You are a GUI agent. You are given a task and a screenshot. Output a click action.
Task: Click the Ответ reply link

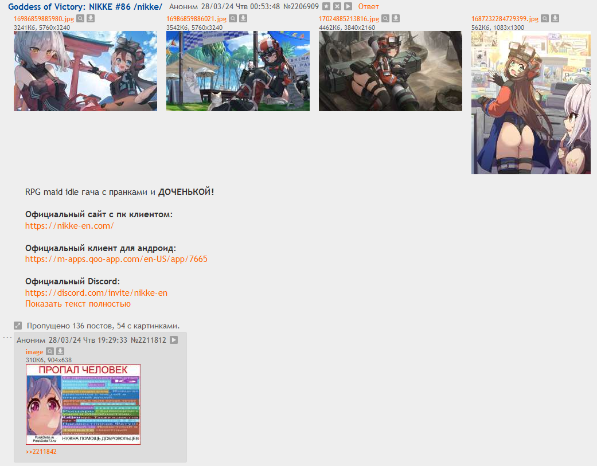(x=368, y=6)
